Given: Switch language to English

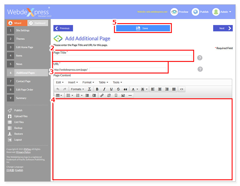Looking at the screenshot, I should [x=19, y=170].
